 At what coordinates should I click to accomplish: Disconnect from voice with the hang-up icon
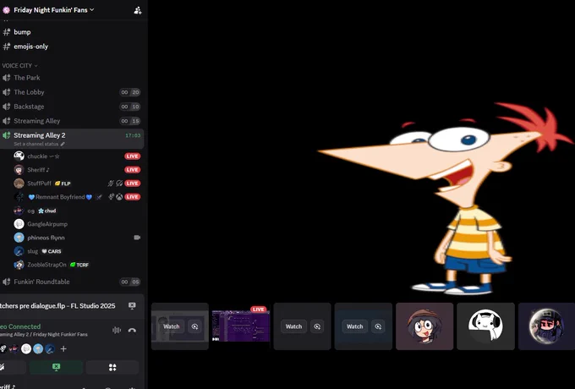[x=132, y=330]
